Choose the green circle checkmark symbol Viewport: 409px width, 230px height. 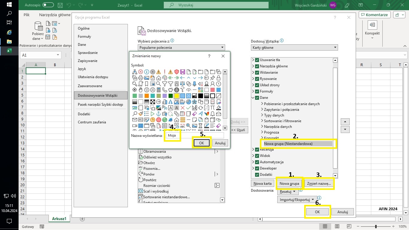[165, 120]
